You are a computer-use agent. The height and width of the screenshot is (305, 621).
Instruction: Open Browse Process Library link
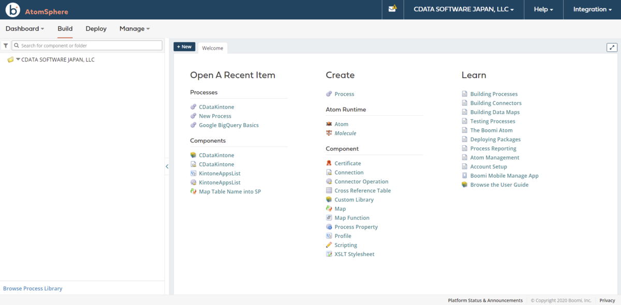click(x=33, y=288)
